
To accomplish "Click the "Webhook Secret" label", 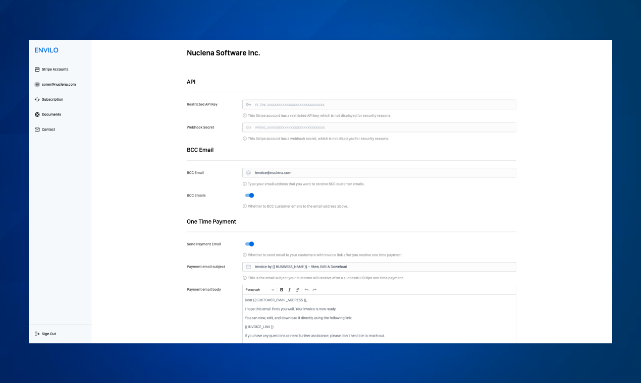I will (200, 127).
